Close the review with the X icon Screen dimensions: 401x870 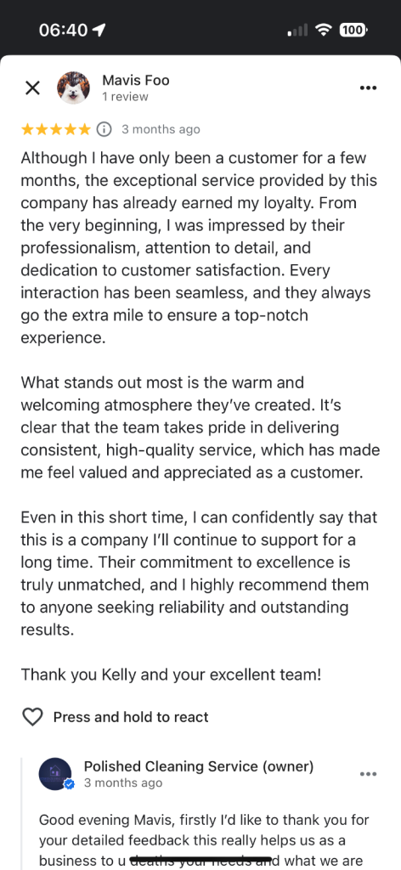(x=33, y=88)
